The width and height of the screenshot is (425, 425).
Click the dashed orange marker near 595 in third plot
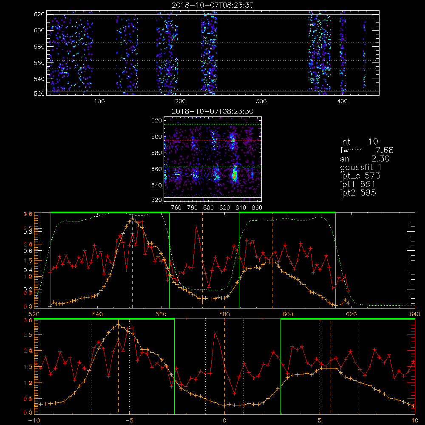coord(272,260)
